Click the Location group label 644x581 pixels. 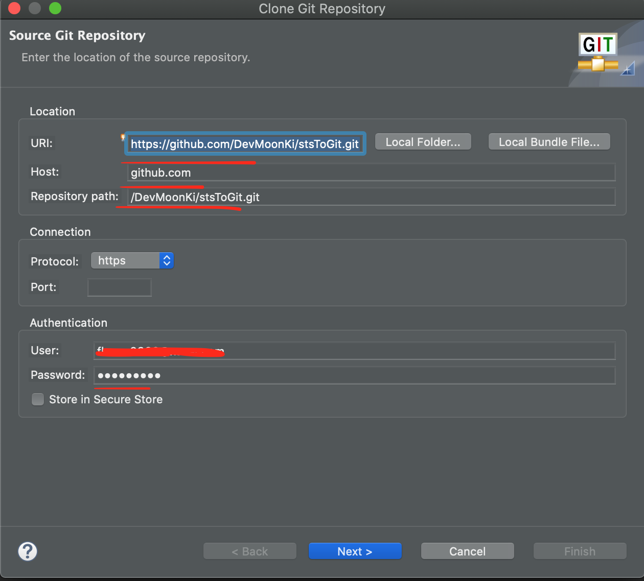click(53, 111)
